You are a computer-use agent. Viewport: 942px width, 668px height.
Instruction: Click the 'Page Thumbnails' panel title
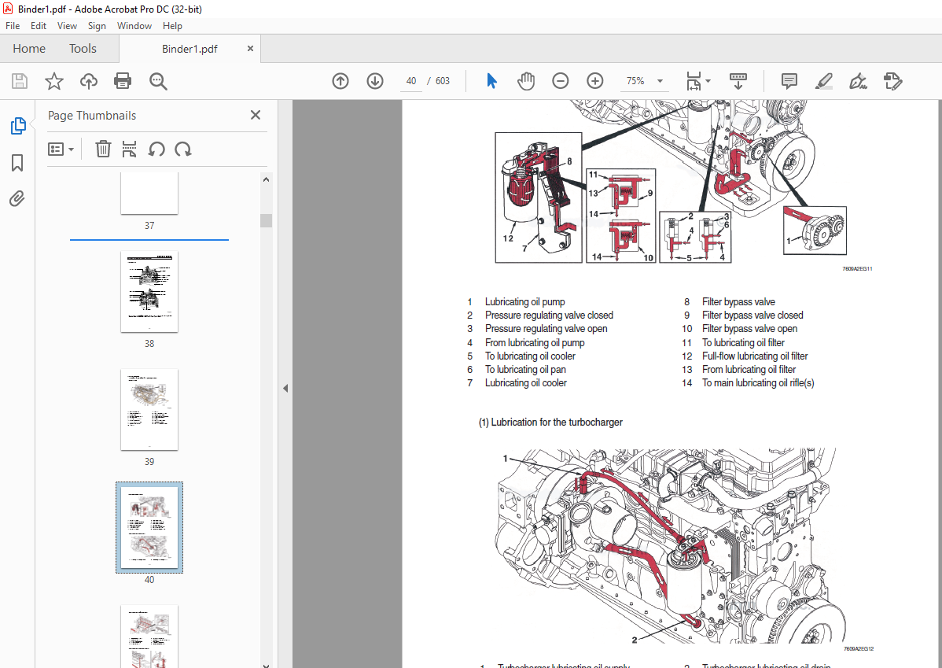92,116
